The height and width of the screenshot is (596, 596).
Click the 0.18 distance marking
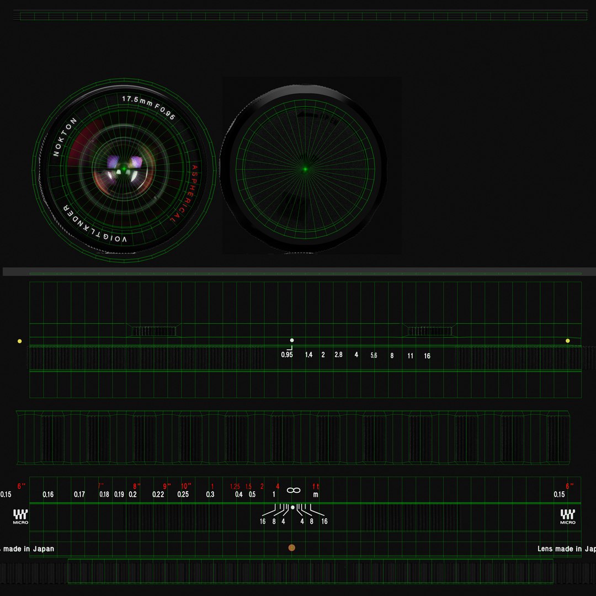(x=104, y=494)
